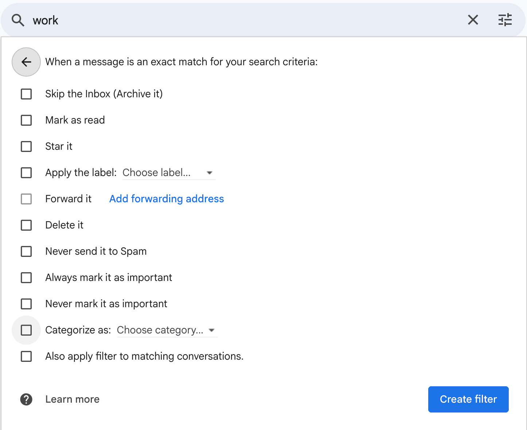This screenshot has height=430, width=527.
Task: Enable Never mark it as important
Action: pos(26,304)
